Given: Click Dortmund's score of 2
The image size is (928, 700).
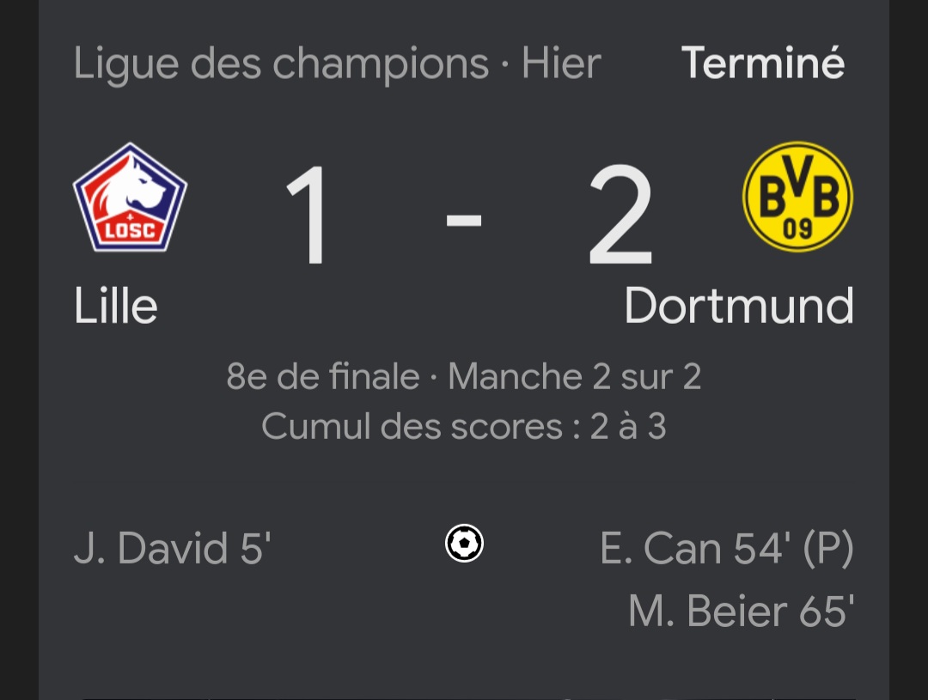Looking at the screenshot, I should (620, 216).
